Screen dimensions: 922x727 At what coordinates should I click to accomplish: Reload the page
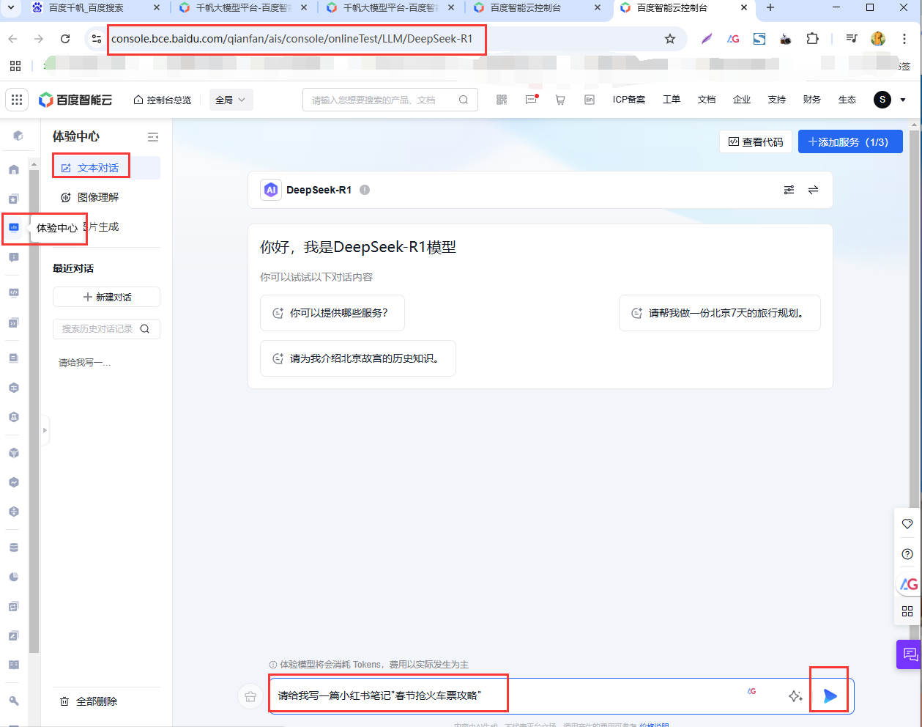point(65,39)
